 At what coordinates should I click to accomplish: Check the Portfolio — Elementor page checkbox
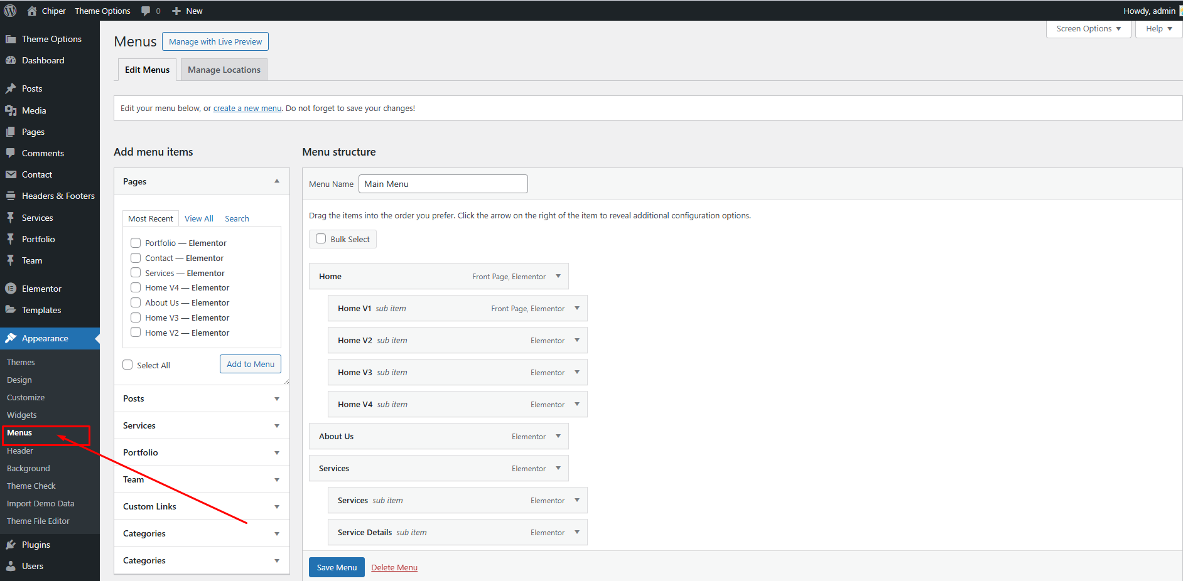click(136, 243)
